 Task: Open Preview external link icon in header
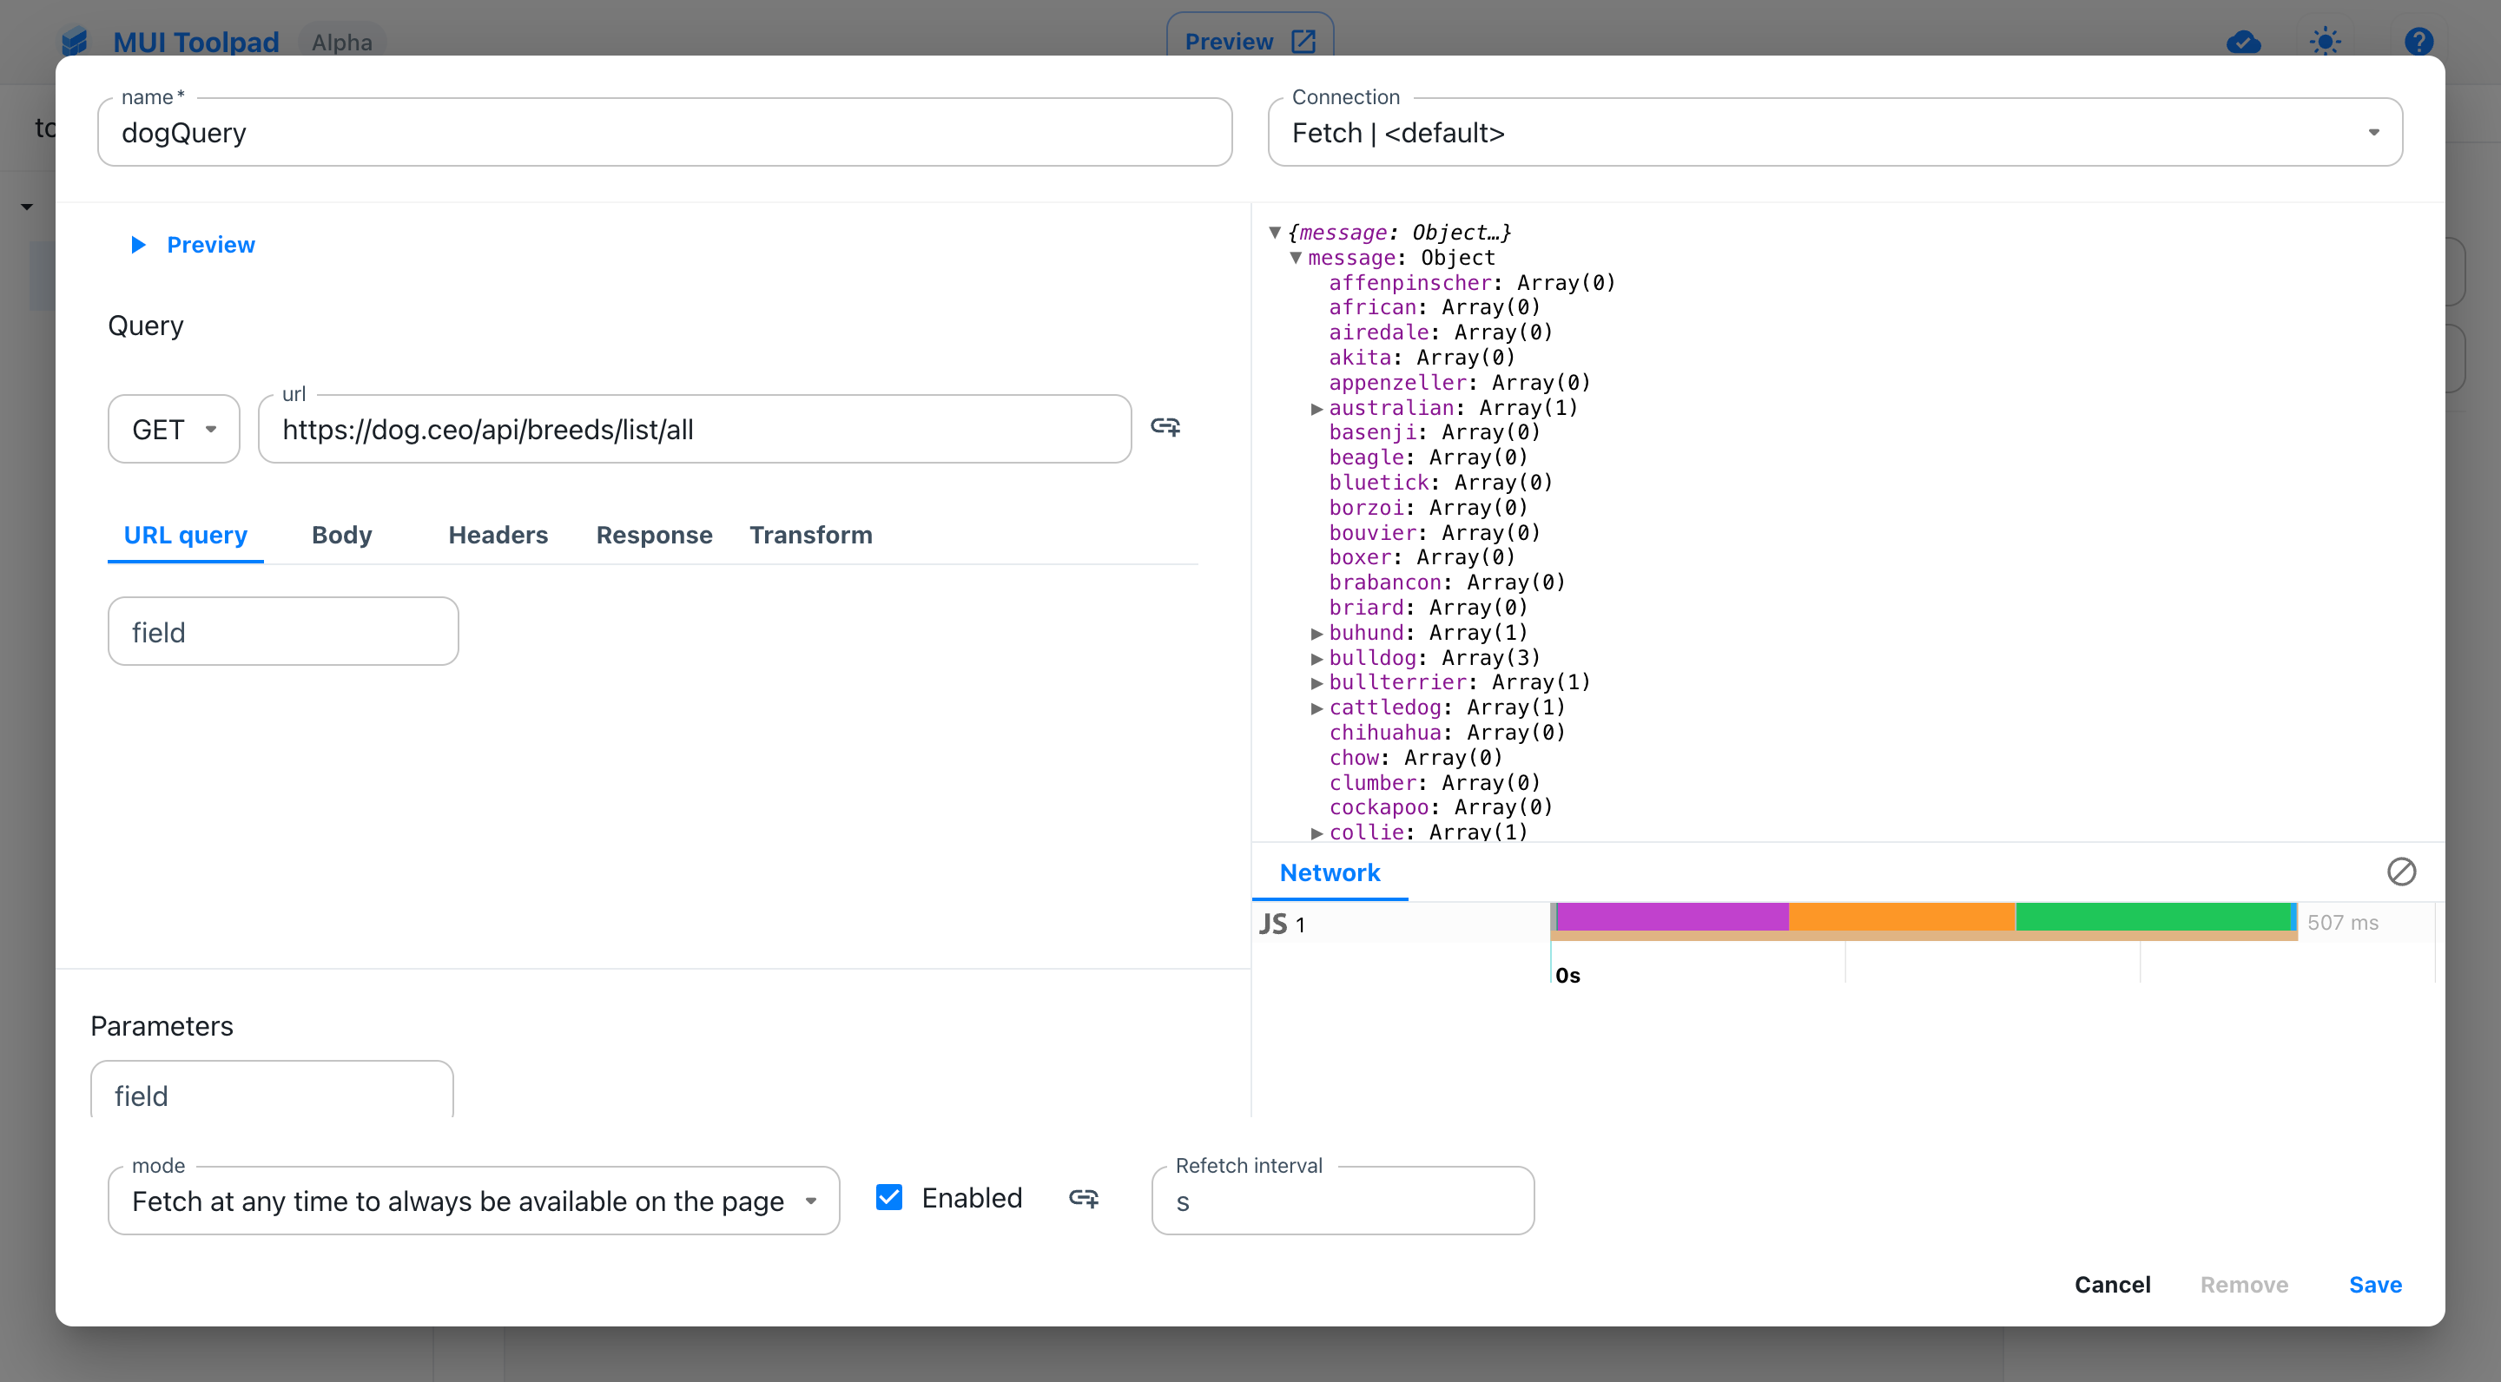click(1303, 42)
